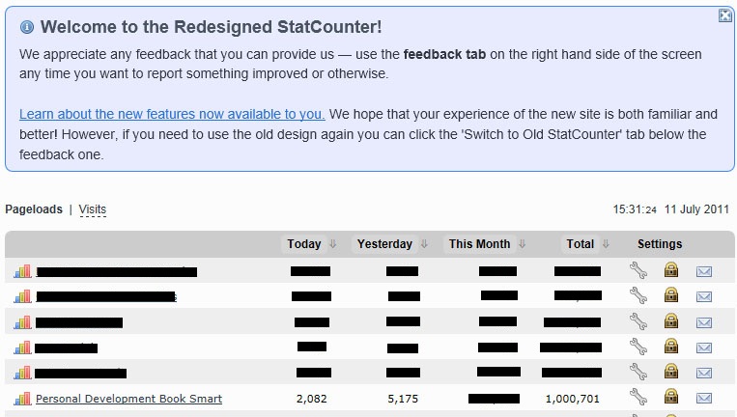Open wrench settings for Personal Development Book Smart
Screen dimensions: 737x417
[x=638, y=397]
